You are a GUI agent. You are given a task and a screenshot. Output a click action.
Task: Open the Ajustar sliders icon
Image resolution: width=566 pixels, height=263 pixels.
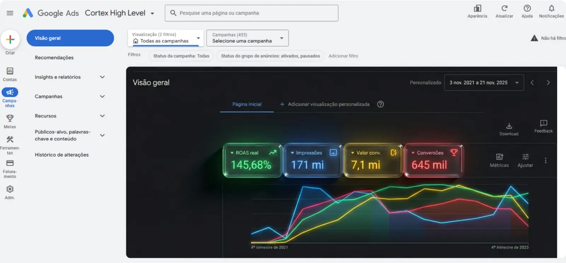pyautogui.click(x=525, y=156)
